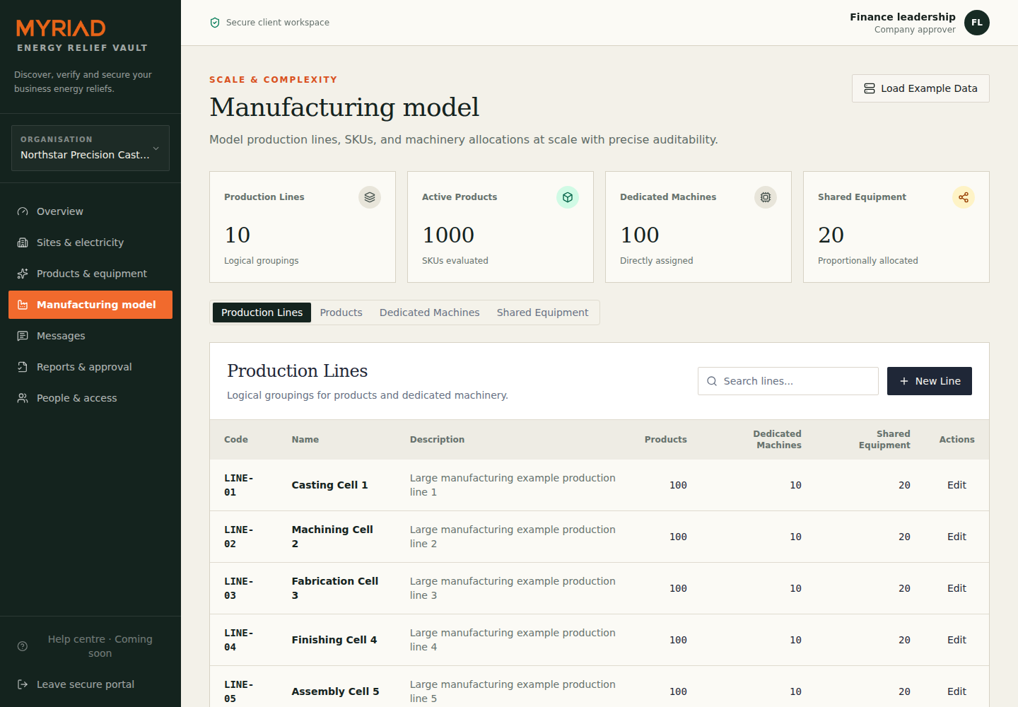The image size is (1018, 707).
Task: Click the search magnifier icon in lines field
Action: (x=712, y=381)
